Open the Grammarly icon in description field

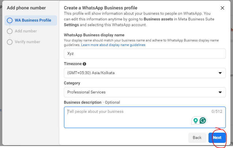[203, 120]
